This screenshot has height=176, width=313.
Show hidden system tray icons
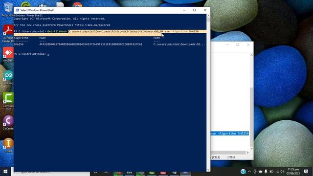click(x=249, y=172)
